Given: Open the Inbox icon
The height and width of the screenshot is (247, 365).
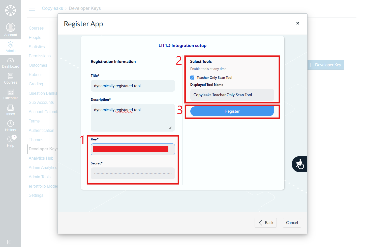Looking at the screenshot, I should (x=11, y=108).
